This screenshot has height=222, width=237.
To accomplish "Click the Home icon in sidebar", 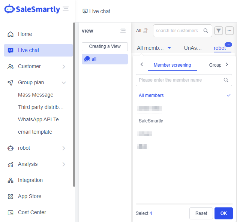I will pyautogui.click(x=10, y=34).
